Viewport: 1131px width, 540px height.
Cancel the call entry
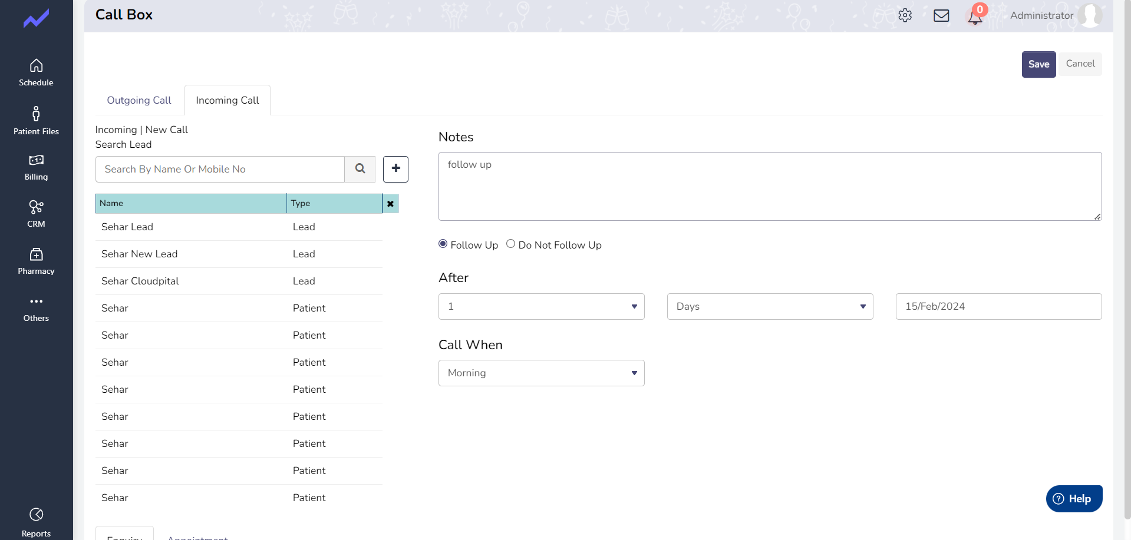pos(1080,64)
